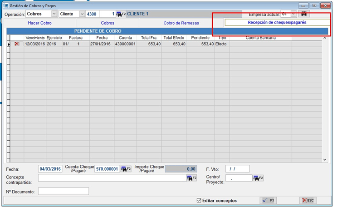Click the F. Vto date field

click(x=237, y=169)
